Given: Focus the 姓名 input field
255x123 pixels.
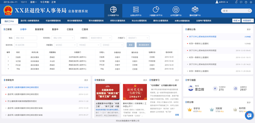Looking at the screenshot, I should pyautogui.click(x=26, y=38).
